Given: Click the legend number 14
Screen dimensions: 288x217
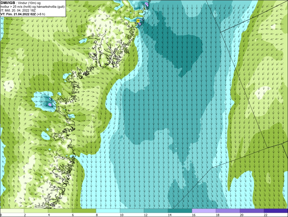Looking at the screenshot, I should (x=170, y=215).
